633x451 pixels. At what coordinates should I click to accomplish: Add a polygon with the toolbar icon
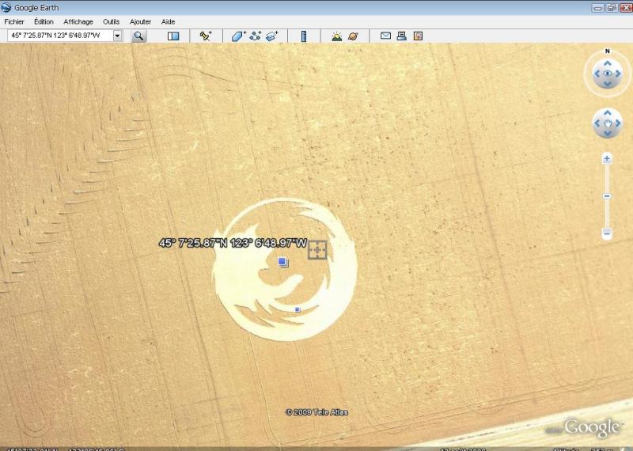click(238, 36)
